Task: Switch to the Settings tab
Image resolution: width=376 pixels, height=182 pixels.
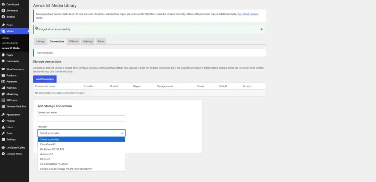Action: pos(88,41)
